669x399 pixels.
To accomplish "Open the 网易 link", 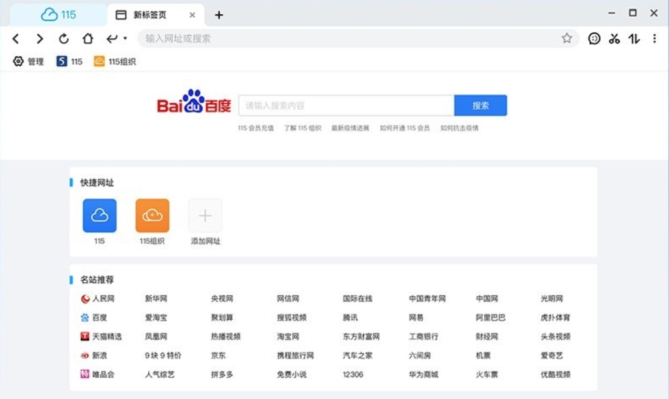I will pyautogui.click(x=416, y=318).
